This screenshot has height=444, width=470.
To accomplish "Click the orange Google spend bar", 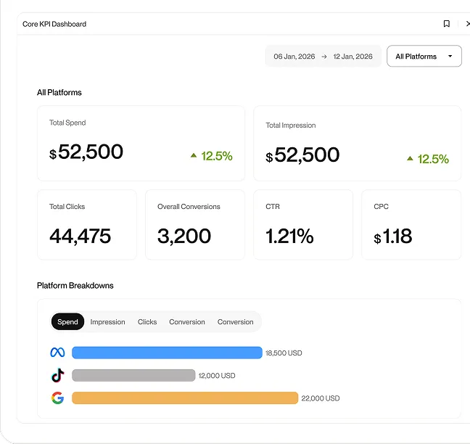I will 185,398.
